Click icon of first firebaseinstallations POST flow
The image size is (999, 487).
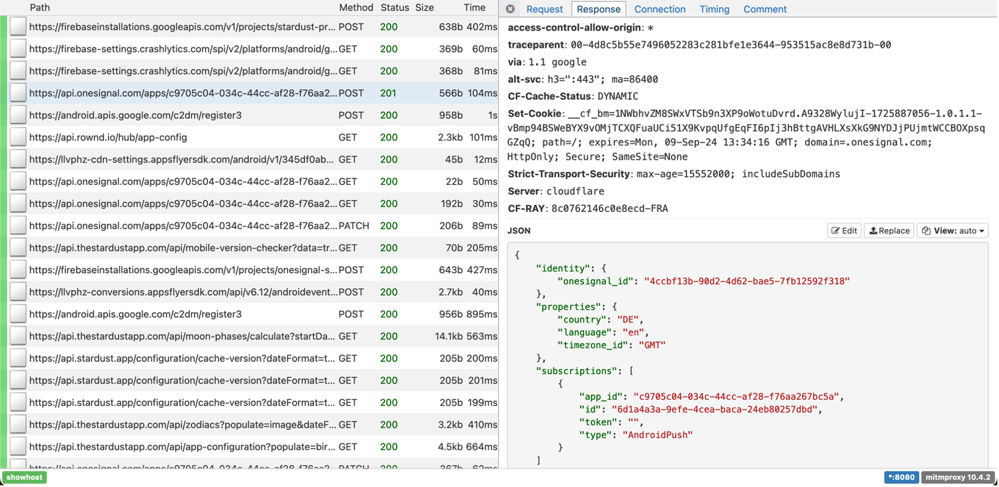pyautogui.click(x=18, y=27)
